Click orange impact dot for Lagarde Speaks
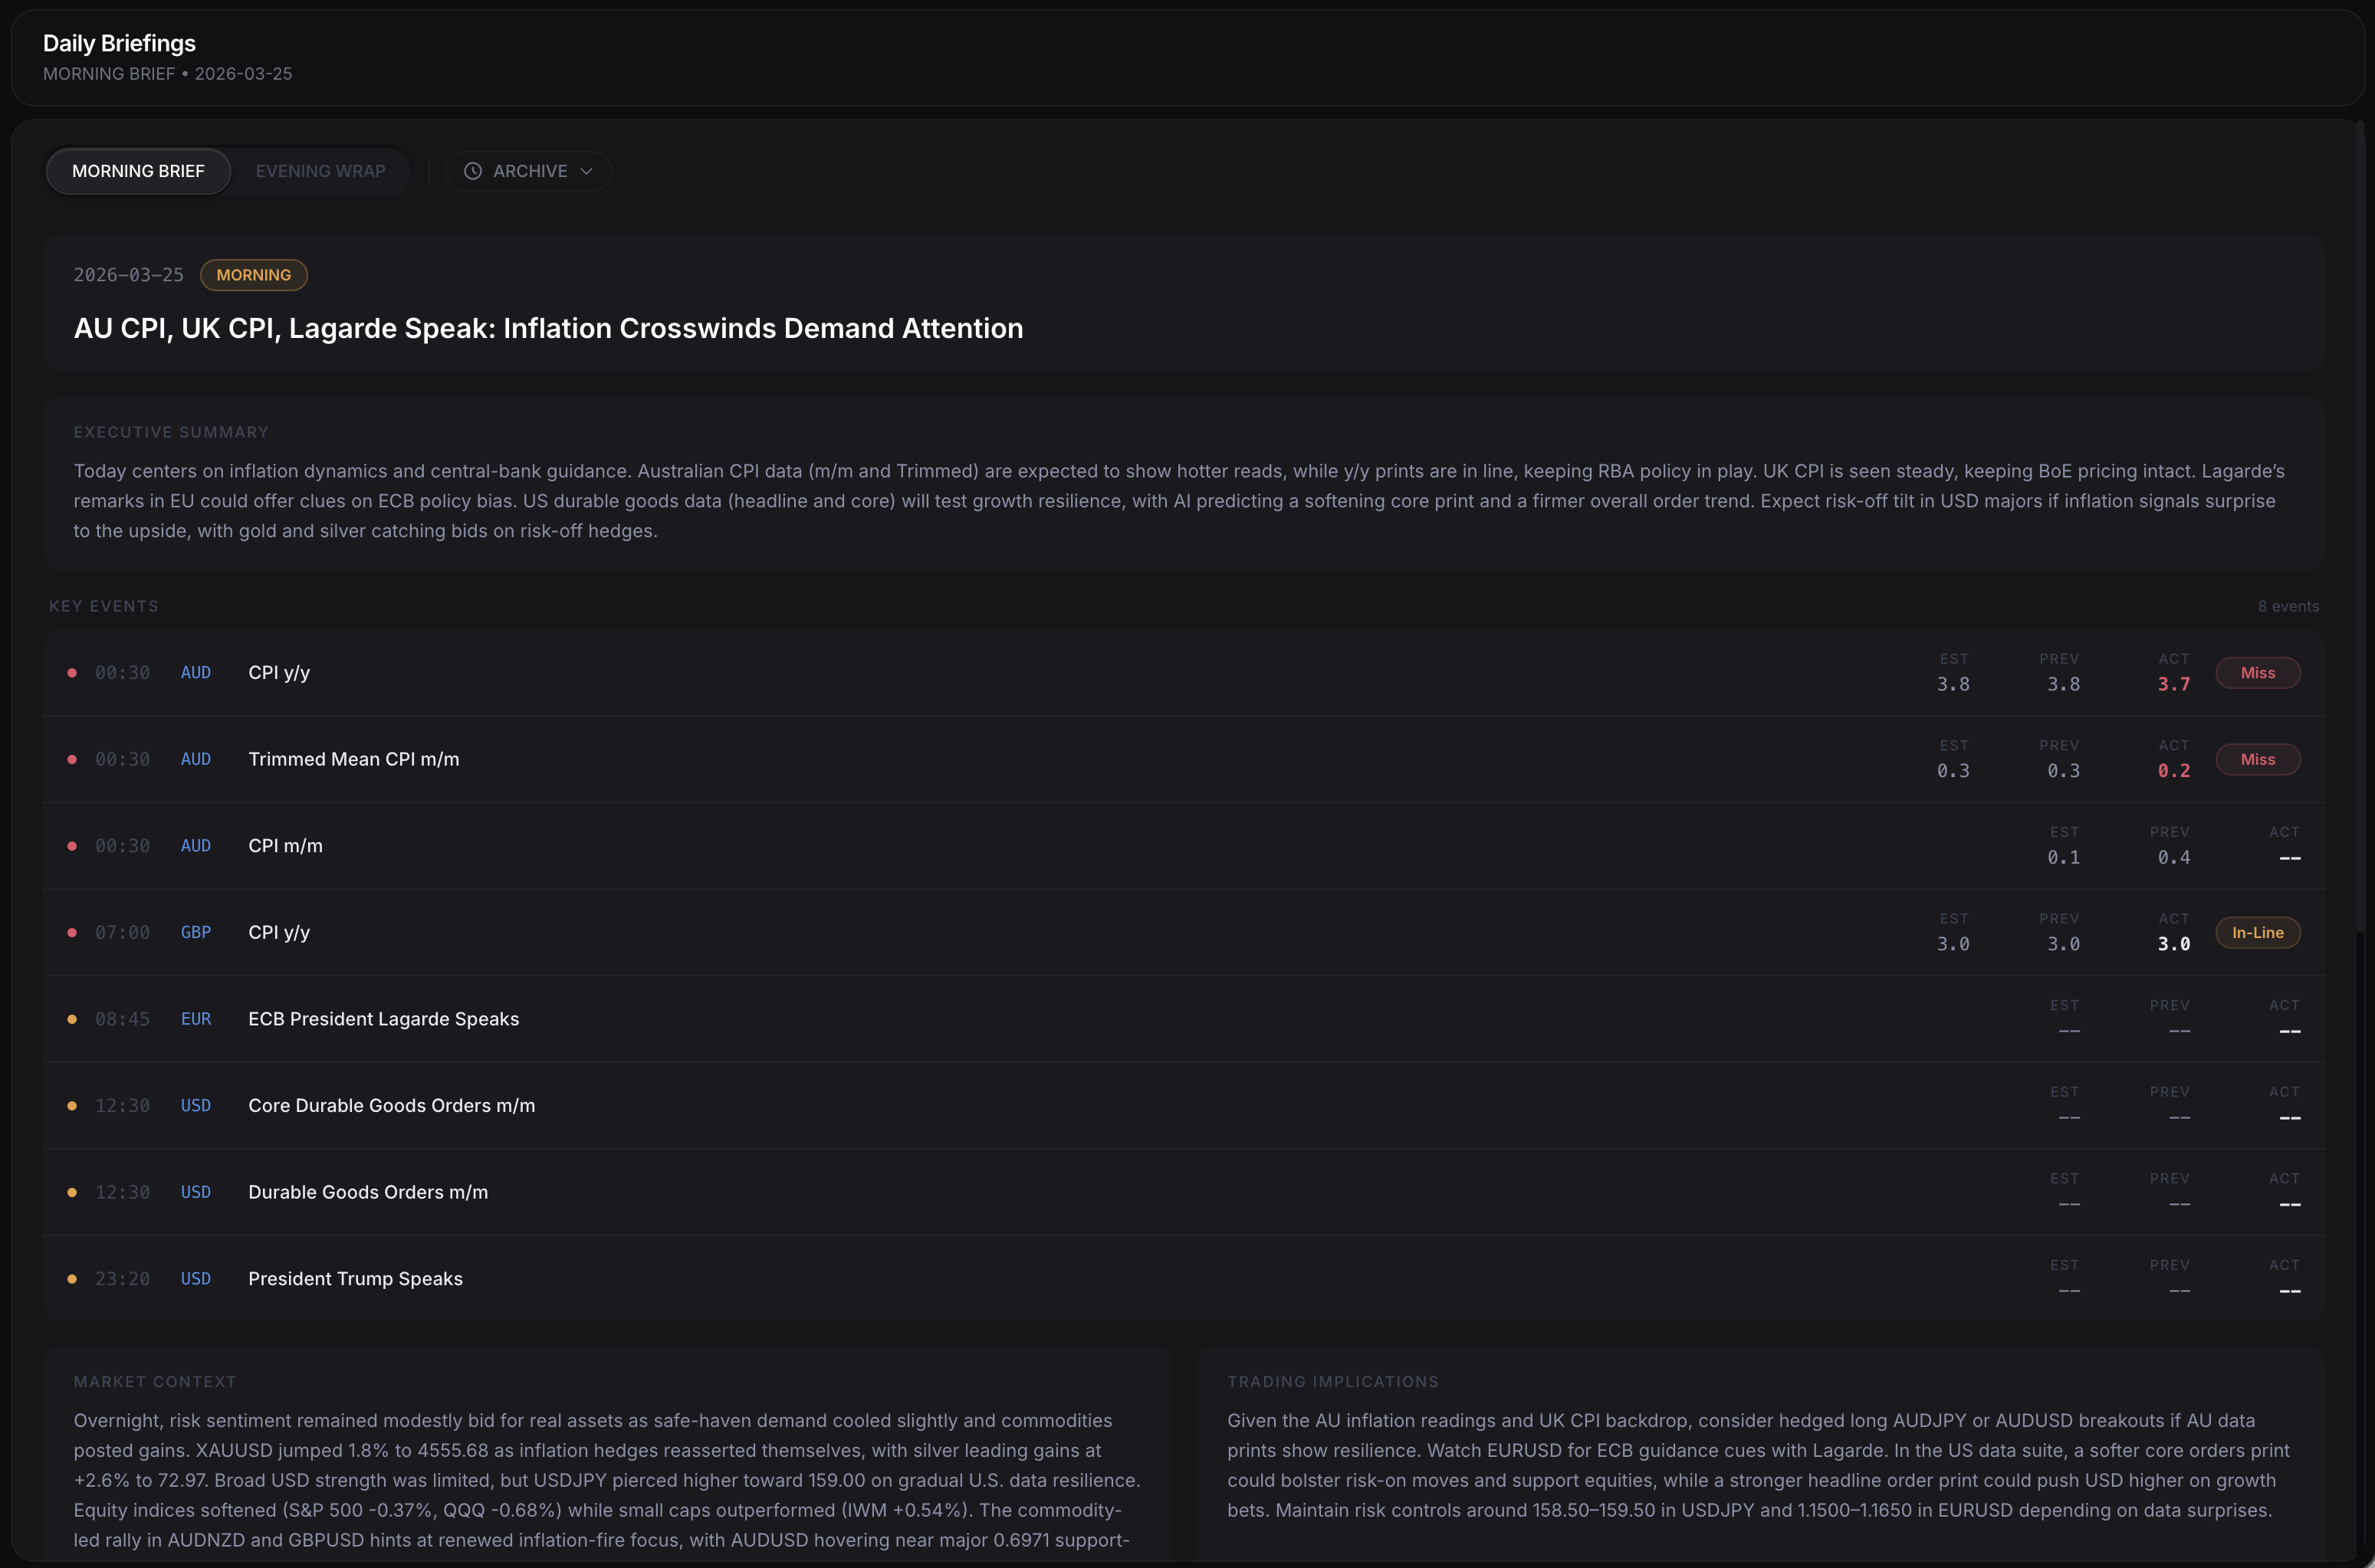2375x1568 pixels. (72, 1019)
